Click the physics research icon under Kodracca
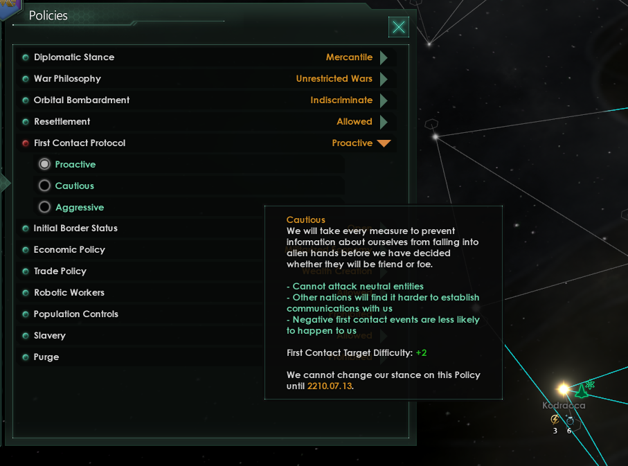The width and height of the screenshot is (628, 466). [569, 420]
